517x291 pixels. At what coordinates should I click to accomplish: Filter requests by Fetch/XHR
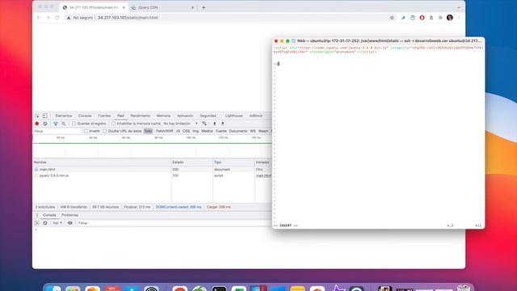(165, 131)
